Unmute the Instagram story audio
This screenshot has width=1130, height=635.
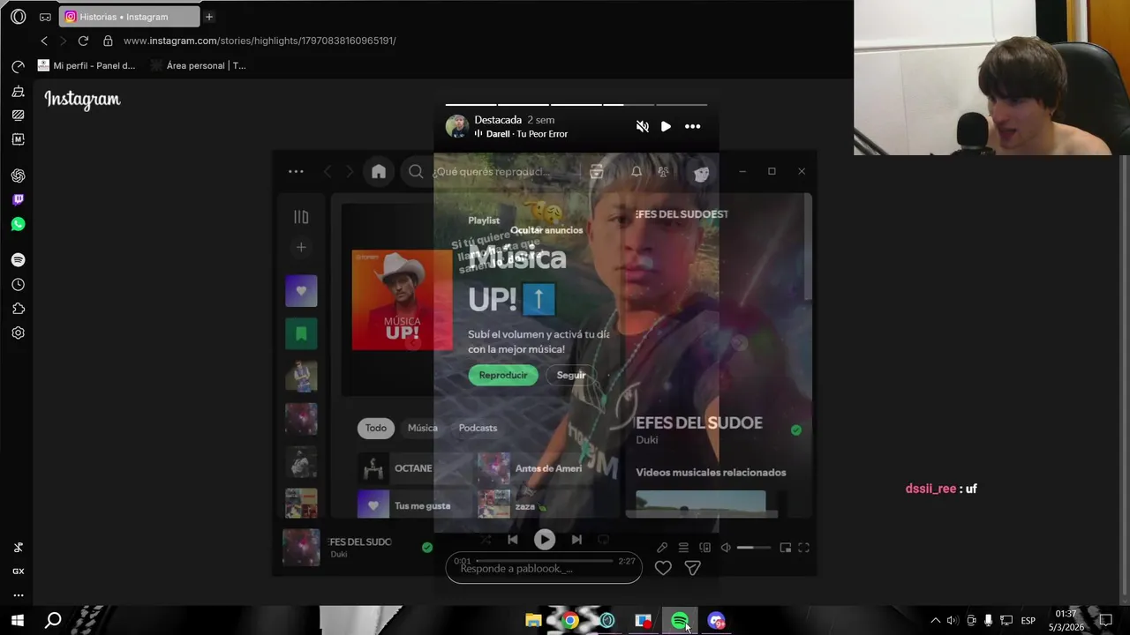pos(643,126)
